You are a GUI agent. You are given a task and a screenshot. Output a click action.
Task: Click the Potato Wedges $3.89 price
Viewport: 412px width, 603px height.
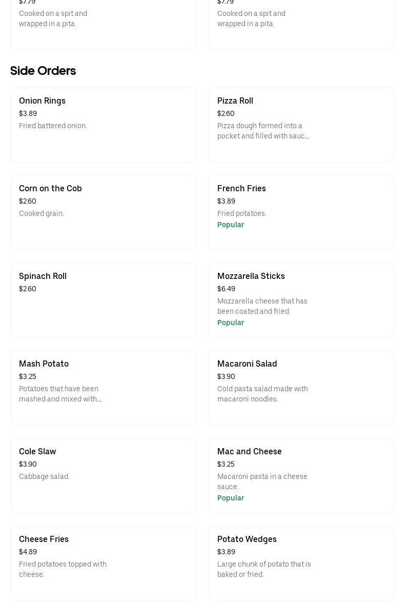226,552
